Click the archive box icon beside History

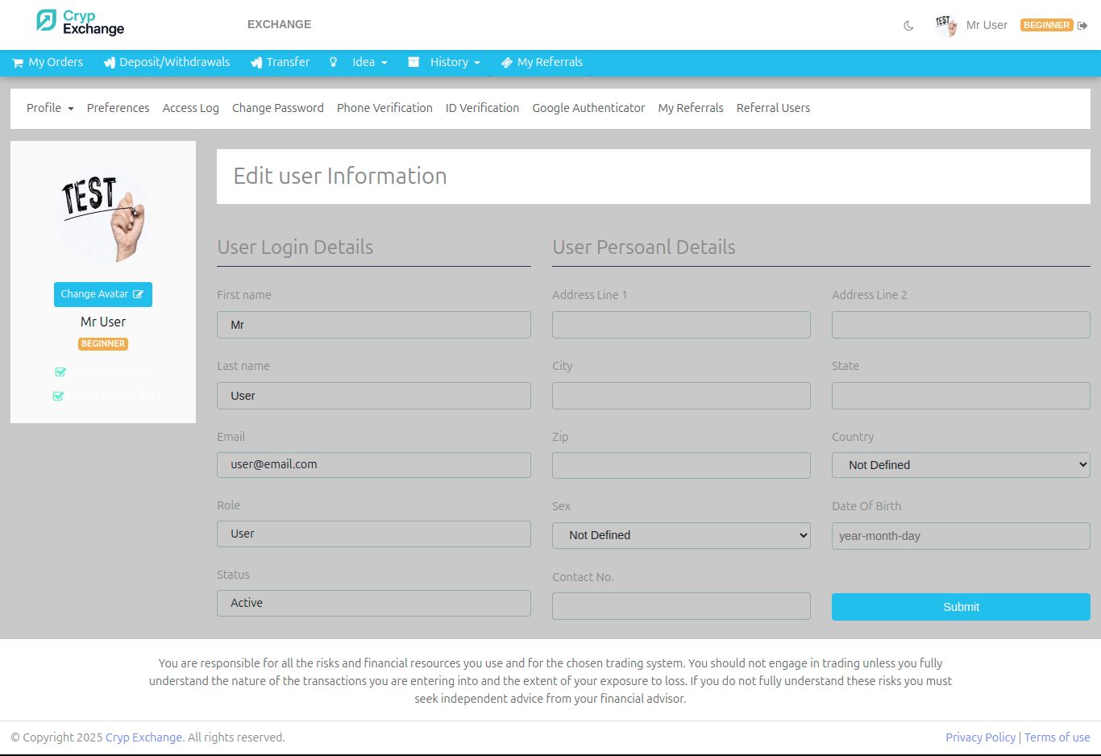(x=413, y=62)
